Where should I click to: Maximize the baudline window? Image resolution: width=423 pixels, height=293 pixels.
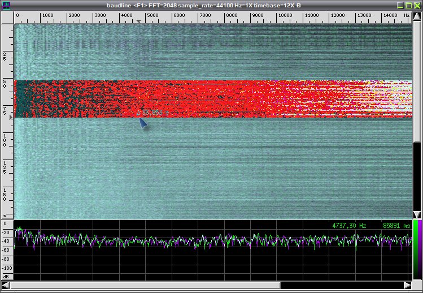(409, 6)
